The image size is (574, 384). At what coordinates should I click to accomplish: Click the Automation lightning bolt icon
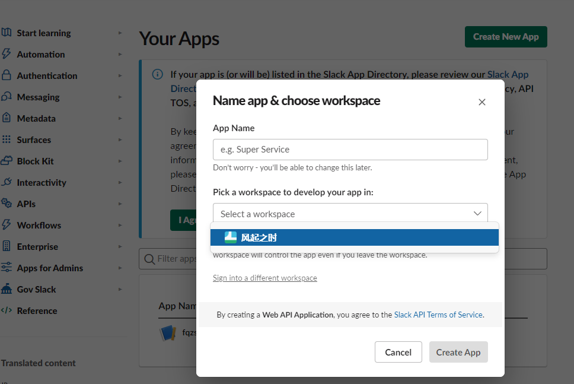coord(7,54)
